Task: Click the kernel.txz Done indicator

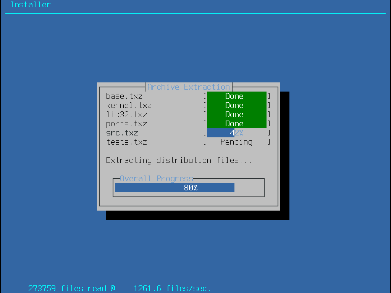Action: coord(234,105)
